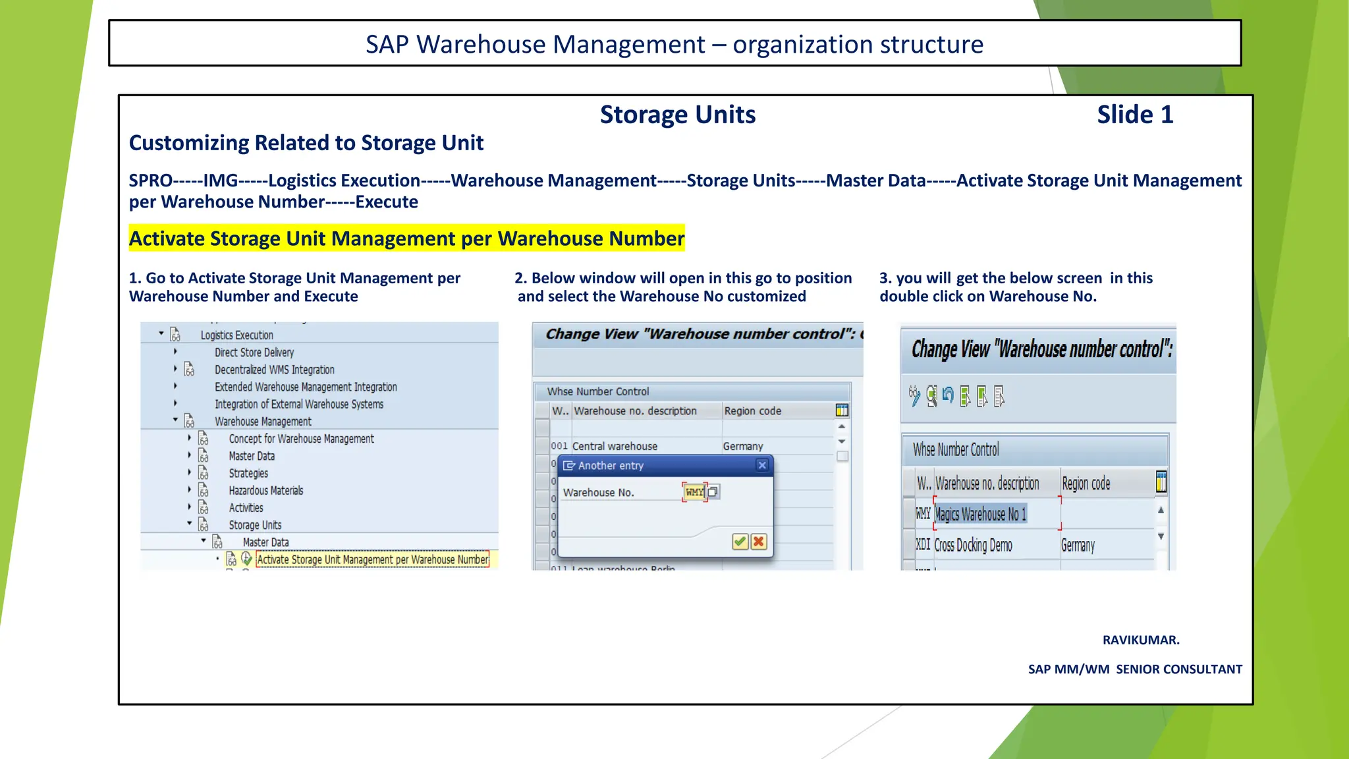The height and width of the screenshot is (759, 1349).
Task: Open table settings icon in right Whse table
Action: point(1161,482)
